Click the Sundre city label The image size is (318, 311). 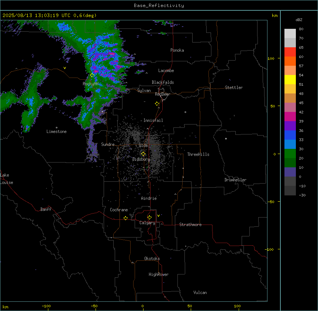pyautogui.click(x=108, y=144)
